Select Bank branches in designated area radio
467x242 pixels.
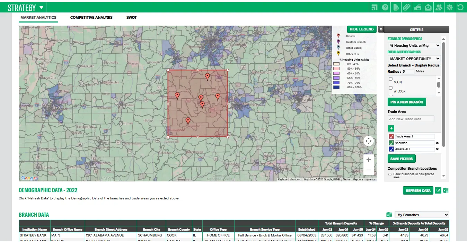point(390,174)
